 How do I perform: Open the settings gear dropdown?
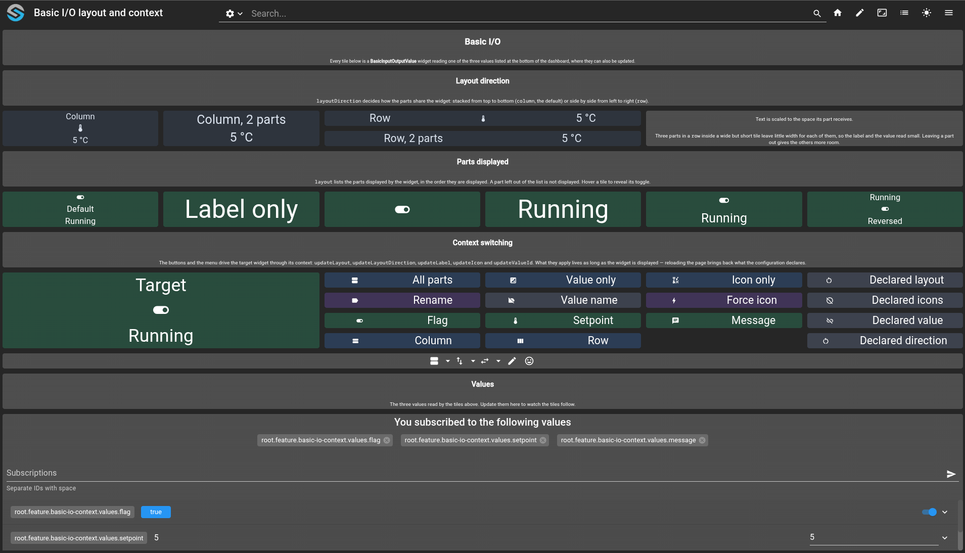tap(234, 14)
